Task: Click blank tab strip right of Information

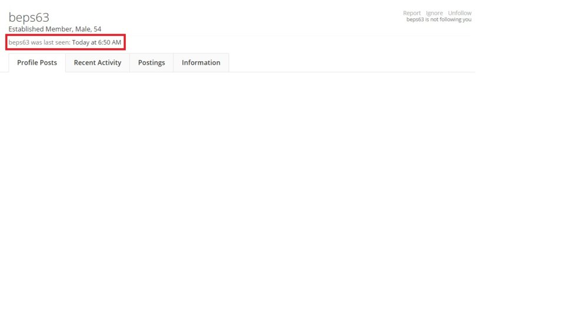Action: 353,63
